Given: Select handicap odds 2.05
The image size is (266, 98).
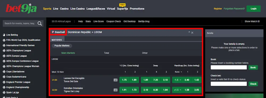Looking at the screenshot, I should (x=197, y=90).
